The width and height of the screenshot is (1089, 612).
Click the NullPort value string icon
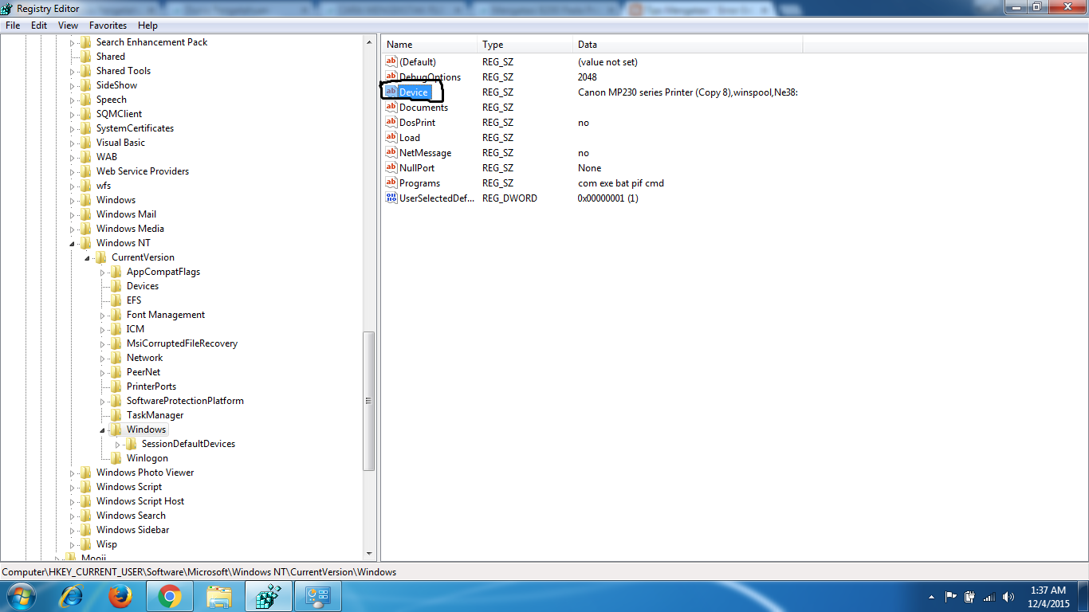tap(391, 167)
